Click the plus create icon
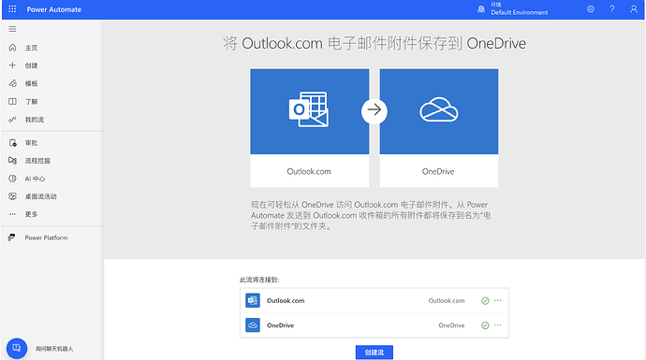The height and width of the screenshot is (360, 646). (x=12, y=65)
